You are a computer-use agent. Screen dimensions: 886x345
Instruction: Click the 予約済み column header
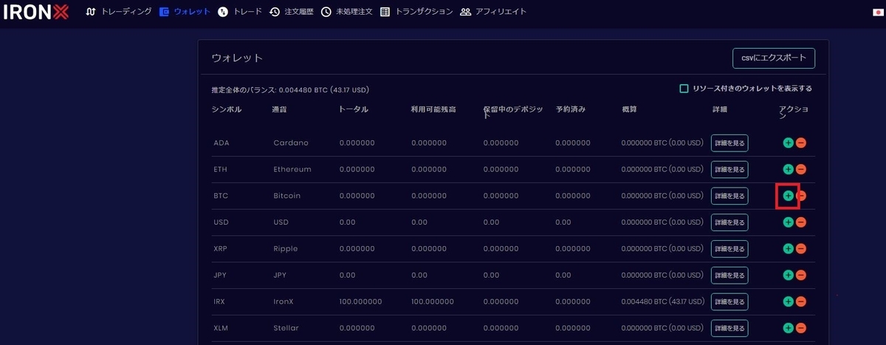click(x=570, y=109)
